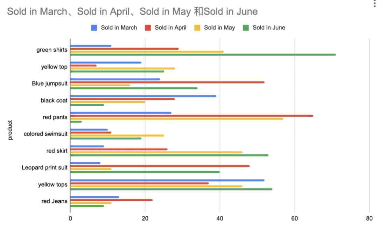Select the Sold in March legend label
Screen dimensions: 378x230
tap(119, 28)
